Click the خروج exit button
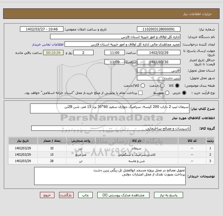The height and width of the screenshot is (216, 223). coord(47,195)
